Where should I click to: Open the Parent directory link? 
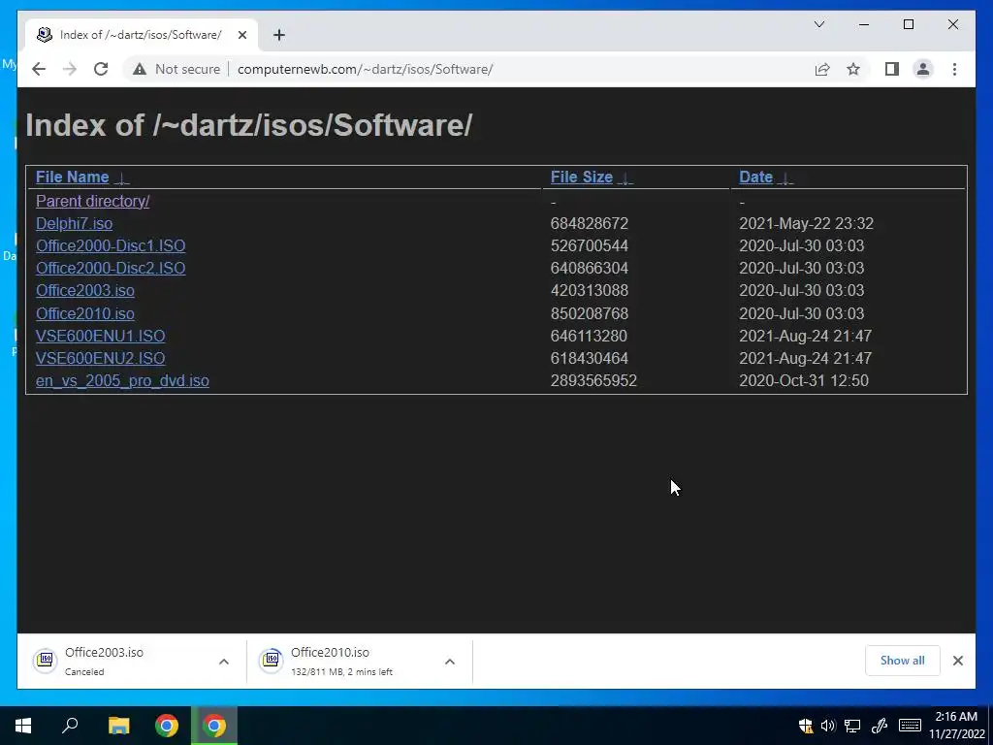pyautogui.click(x=92, y=201)
